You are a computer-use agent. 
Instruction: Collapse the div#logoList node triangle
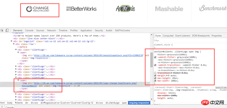point(11,41)
